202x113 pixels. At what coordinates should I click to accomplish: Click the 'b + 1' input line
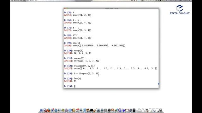tap(76, 28)
